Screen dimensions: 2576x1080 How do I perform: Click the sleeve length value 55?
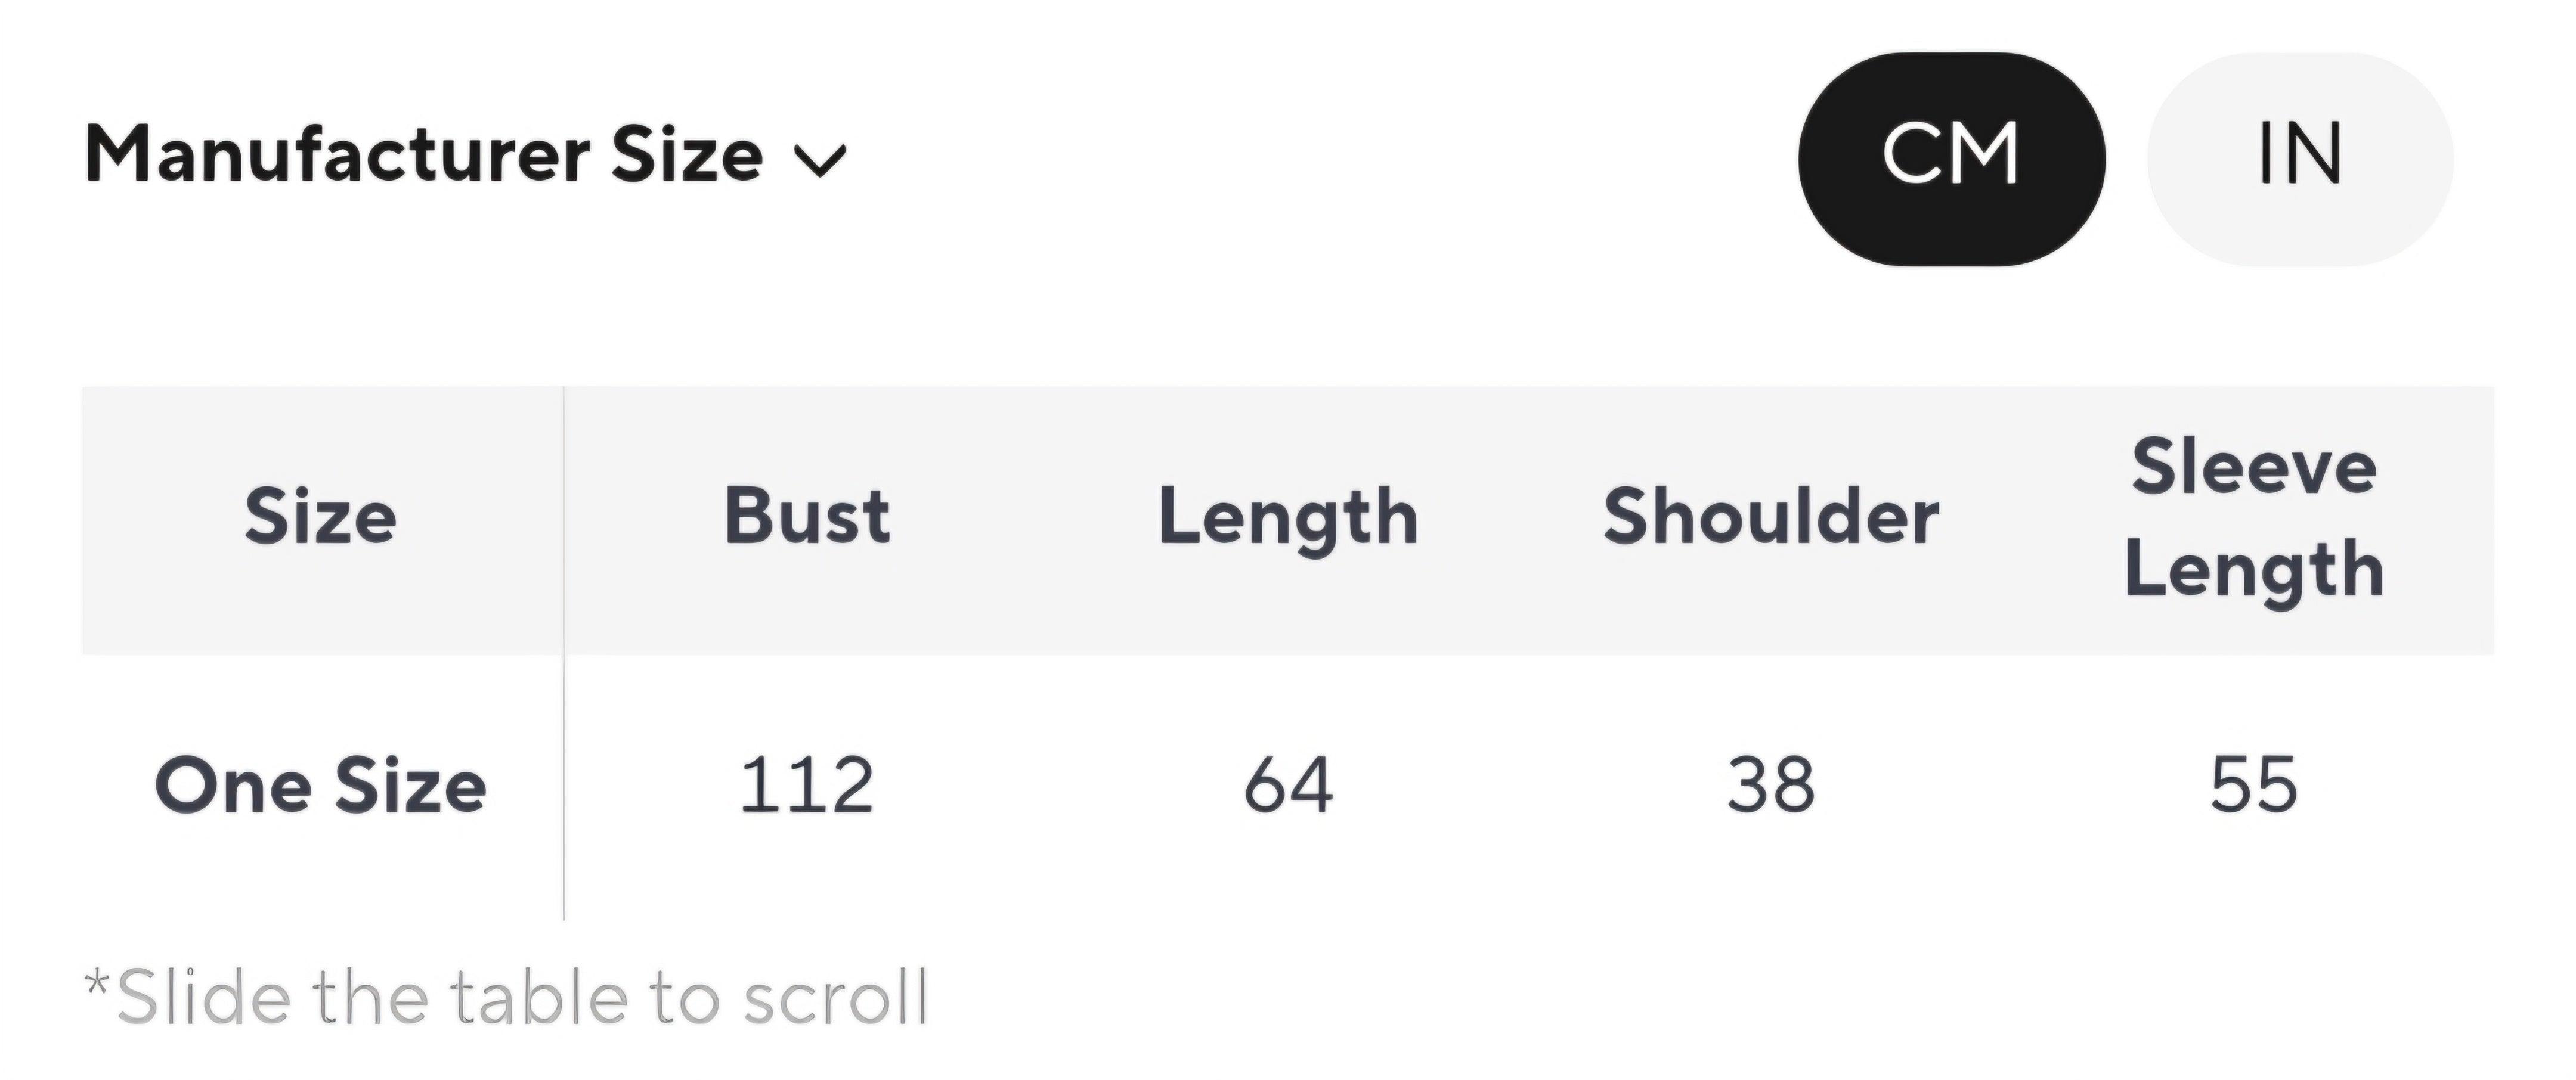pos(2254,786)
